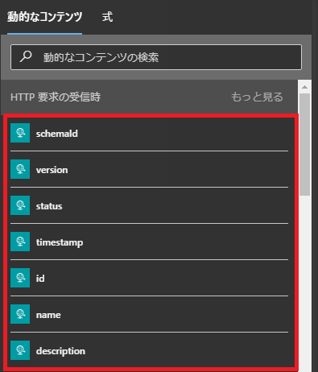This screenshot has height=372, width=318.
Task: Click the 動的なコンテンツの検索 search field
Action: click(156, 57)
